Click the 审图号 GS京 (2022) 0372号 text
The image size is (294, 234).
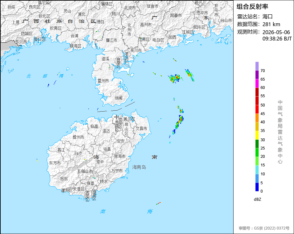click(264, 228)
